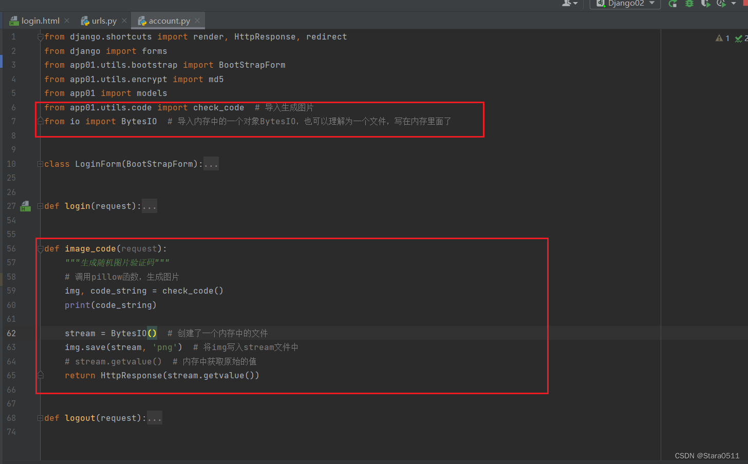Close the login.html tab

click(x=67, y=21)
